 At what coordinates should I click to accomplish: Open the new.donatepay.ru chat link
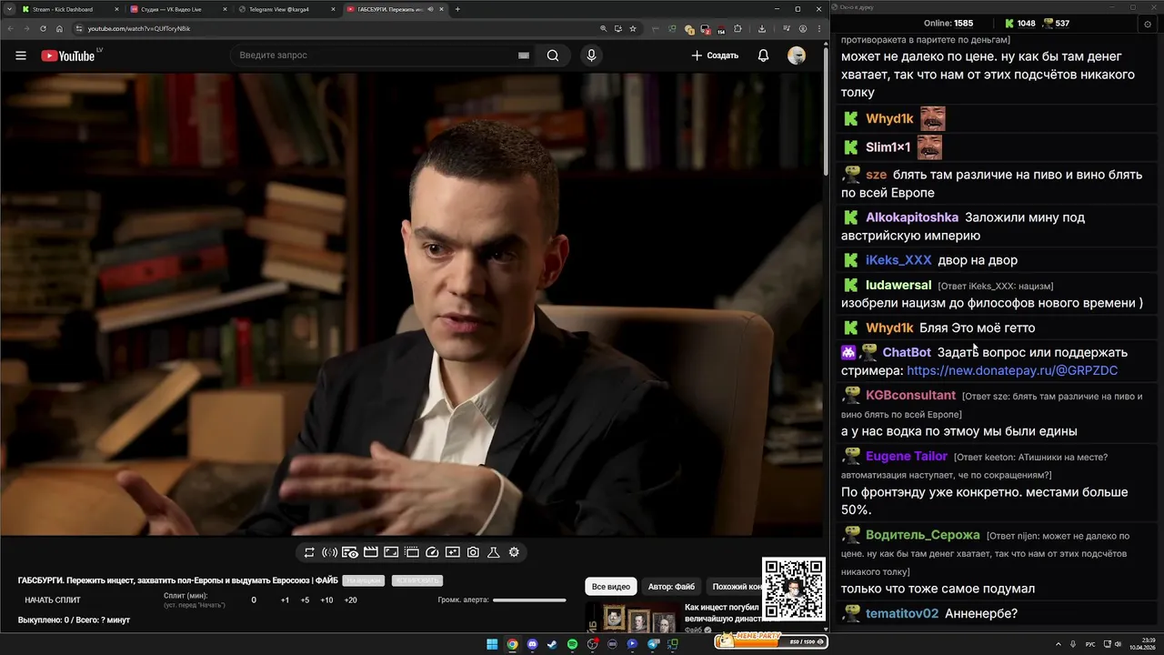tap(1012, 371)
